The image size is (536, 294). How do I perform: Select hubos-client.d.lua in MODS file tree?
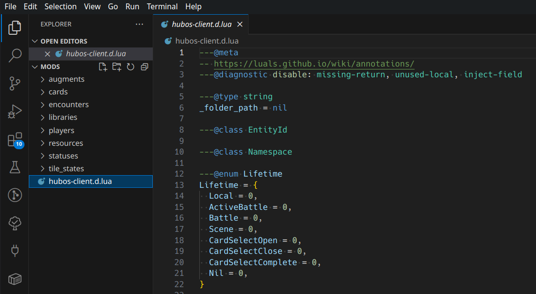[x=91, y=181]
